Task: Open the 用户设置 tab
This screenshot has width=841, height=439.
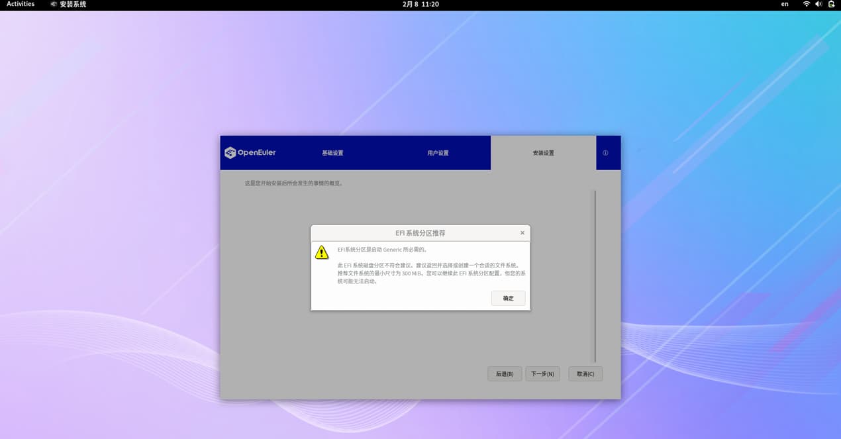Action: tap(438, 153)
